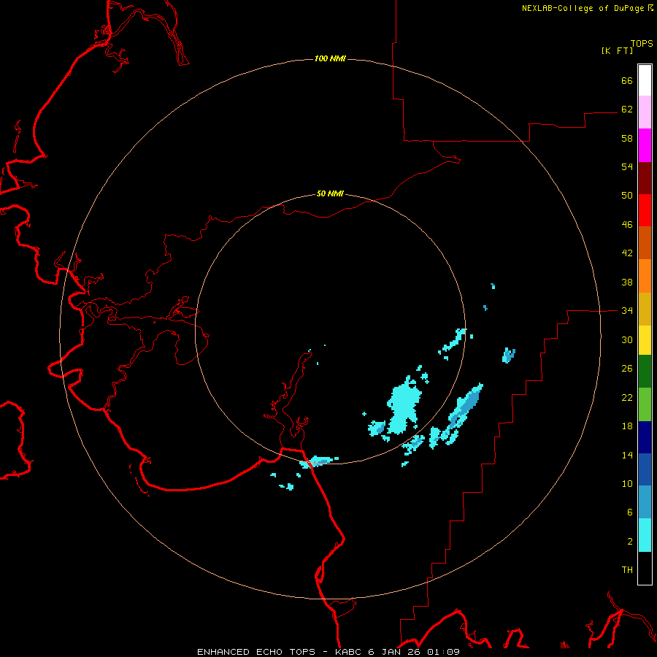Click the 2 legend value
The image size is (657, 657).
tap(630, 542)
